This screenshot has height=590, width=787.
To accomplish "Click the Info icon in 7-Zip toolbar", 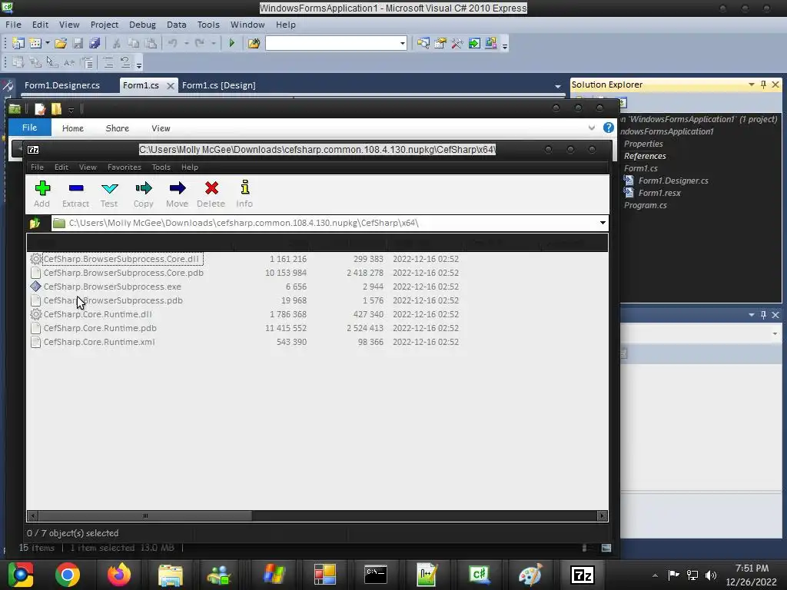I will pos(244,194).
